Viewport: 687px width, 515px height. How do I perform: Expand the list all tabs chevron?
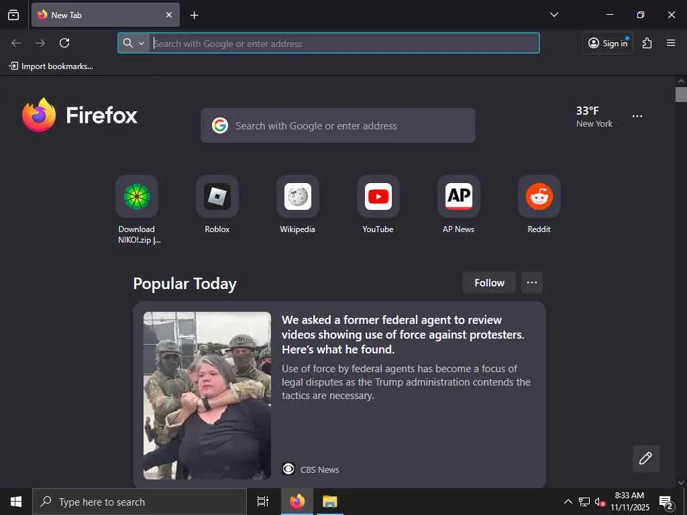click(x=553, y=15)
